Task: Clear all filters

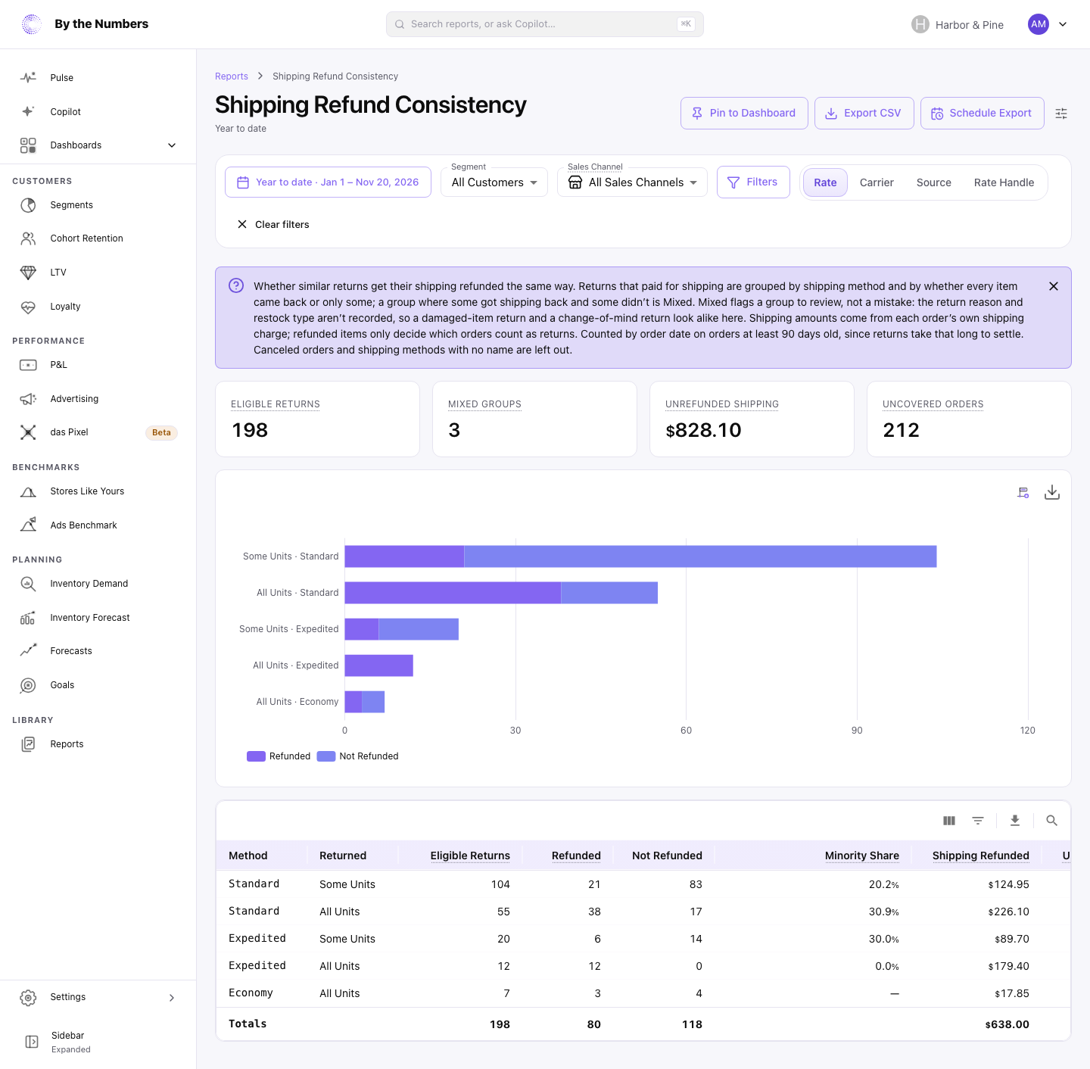Action: coord(273,225)
